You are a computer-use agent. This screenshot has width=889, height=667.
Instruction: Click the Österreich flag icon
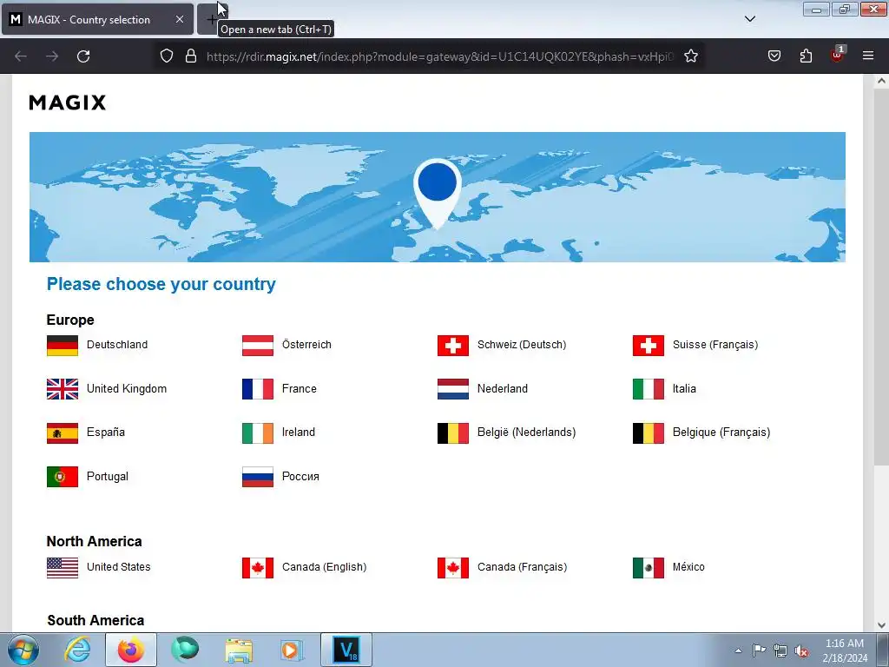tap(257, 346)
